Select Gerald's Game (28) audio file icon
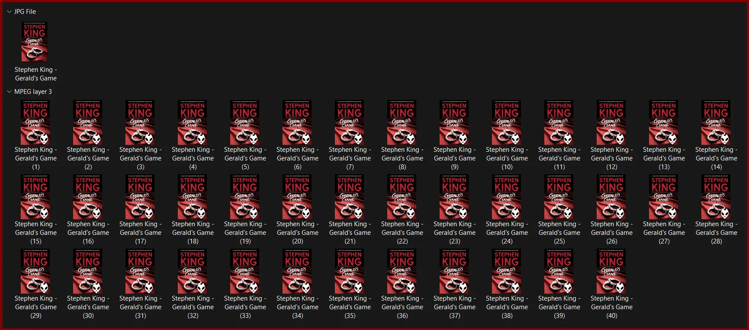Image resolution: width=749 pixels, height=330 pixels. tap(716, 197)
